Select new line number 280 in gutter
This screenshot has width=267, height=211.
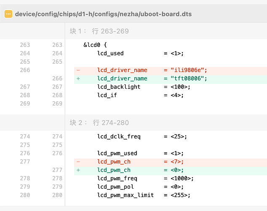pos(57,195)
